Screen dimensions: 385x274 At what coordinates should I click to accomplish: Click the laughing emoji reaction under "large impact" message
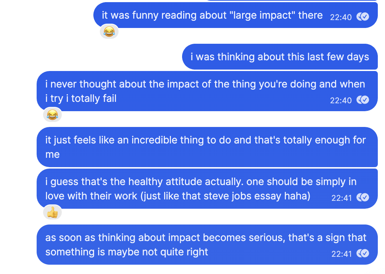[x=109, y=32]
